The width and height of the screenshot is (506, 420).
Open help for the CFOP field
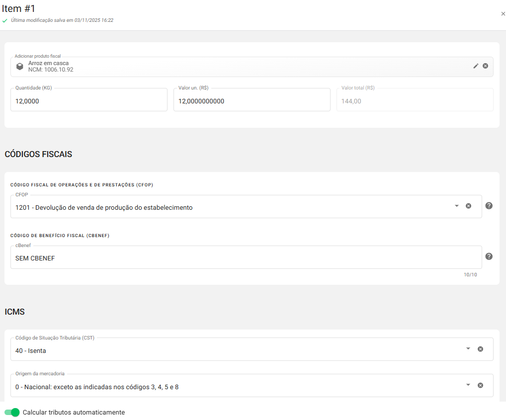(489, 206)
